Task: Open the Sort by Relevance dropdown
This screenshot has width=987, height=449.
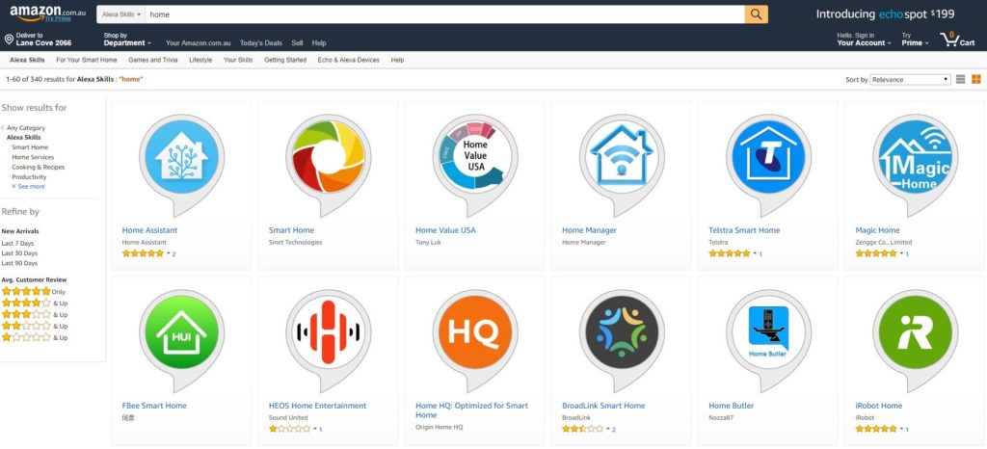Action: click(910, 79)
